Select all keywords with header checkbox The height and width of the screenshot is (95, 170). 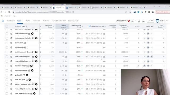7,26
